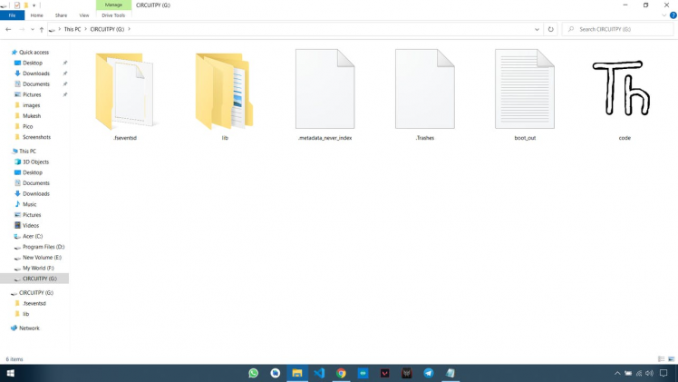Open network settings tray icon
The width and height of the screenshot is (678, 382).
(639, 373)
